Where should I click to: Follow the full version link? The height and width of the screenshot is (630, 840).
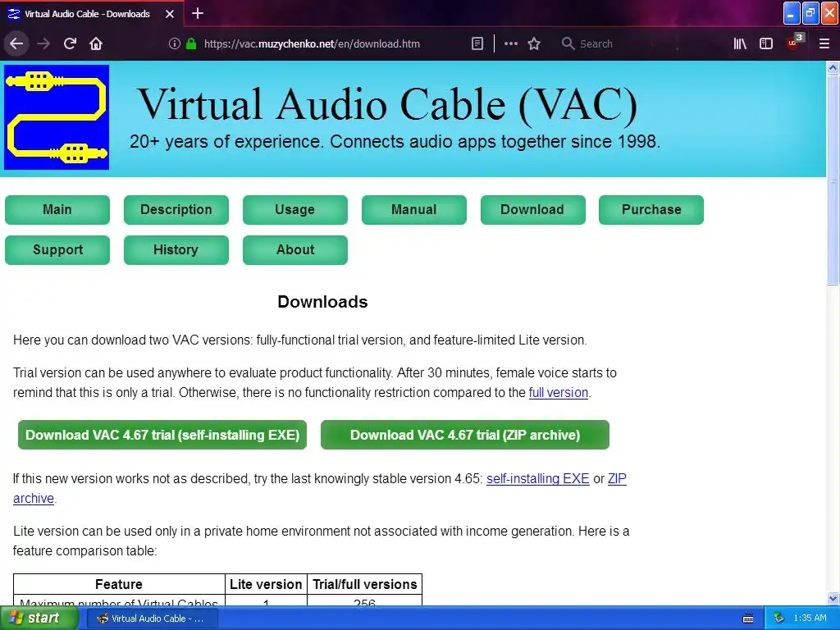[x=558, y=393]
